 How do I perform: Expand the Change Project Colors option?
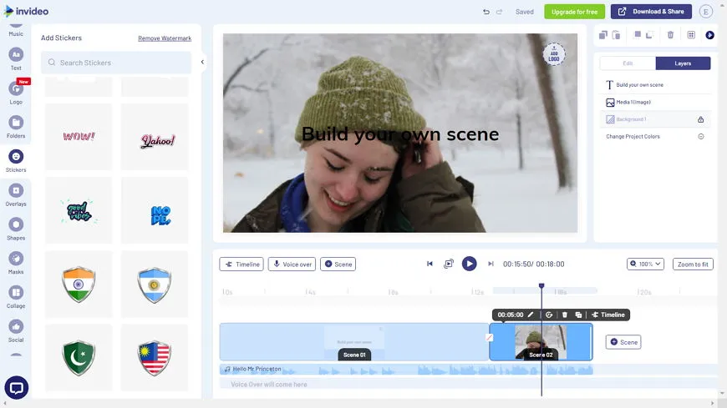(700, 137)
